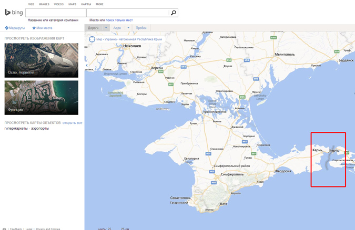Screen dimensions: 355x230
Task: Toggle the Пробки traffic layer
Action: click(141, 28)
